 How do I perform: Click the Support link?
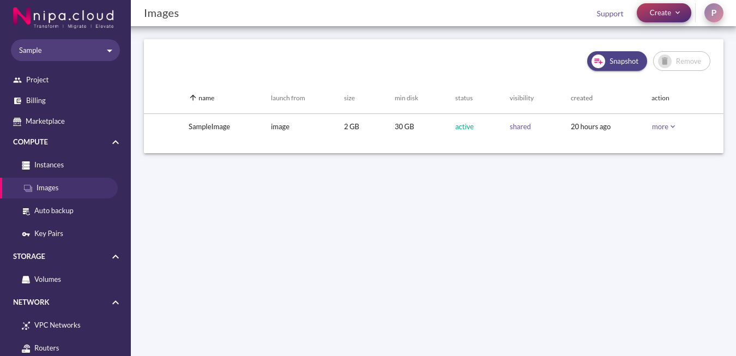tap(610, 14)
